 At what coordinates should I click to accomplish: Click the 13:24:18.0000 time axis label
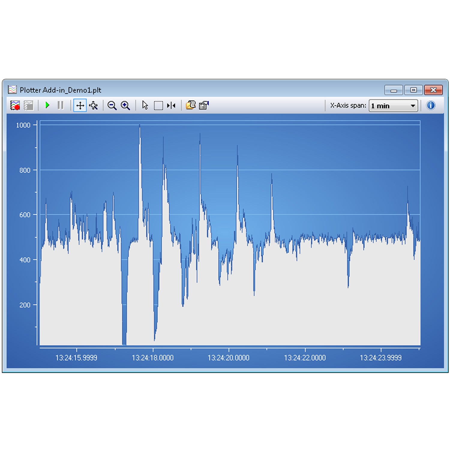click(153, 358)
